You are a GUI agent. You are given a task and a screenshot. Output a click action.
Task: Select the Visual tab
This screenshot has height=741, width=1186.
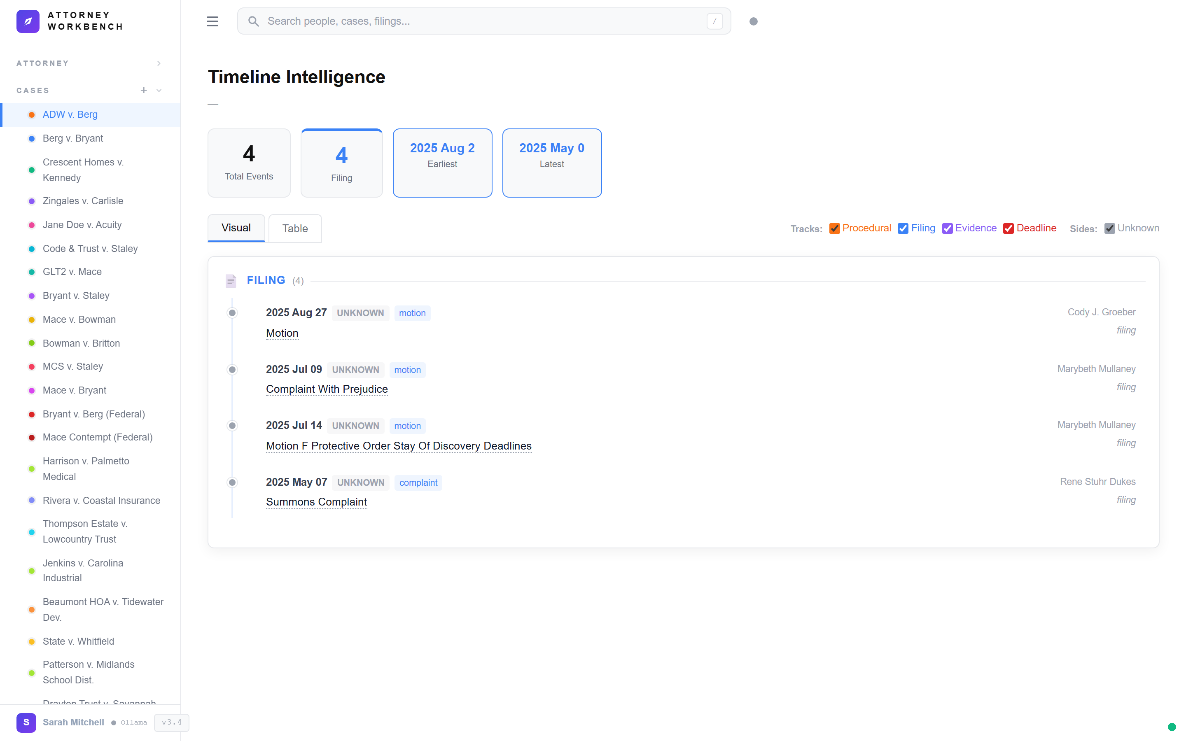(x=236, y=228)
